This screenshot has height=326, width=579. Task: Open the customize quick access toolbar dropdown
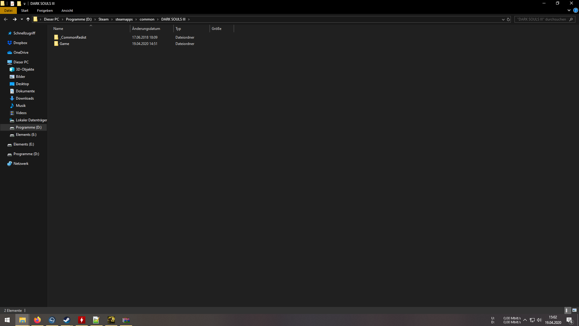24,4
